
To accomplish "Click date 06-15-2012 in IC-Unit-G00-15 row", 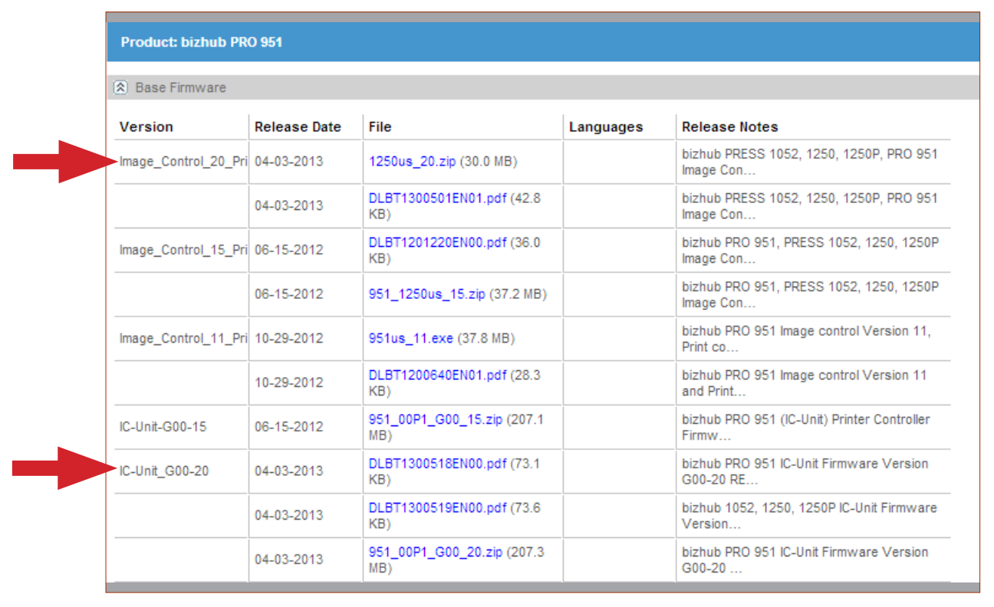I will pyautogui.click(x=289, y=427).
